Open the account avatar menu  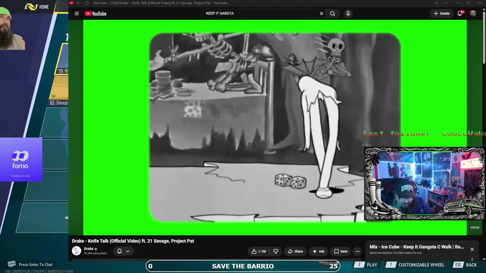[x=473, y=14]
